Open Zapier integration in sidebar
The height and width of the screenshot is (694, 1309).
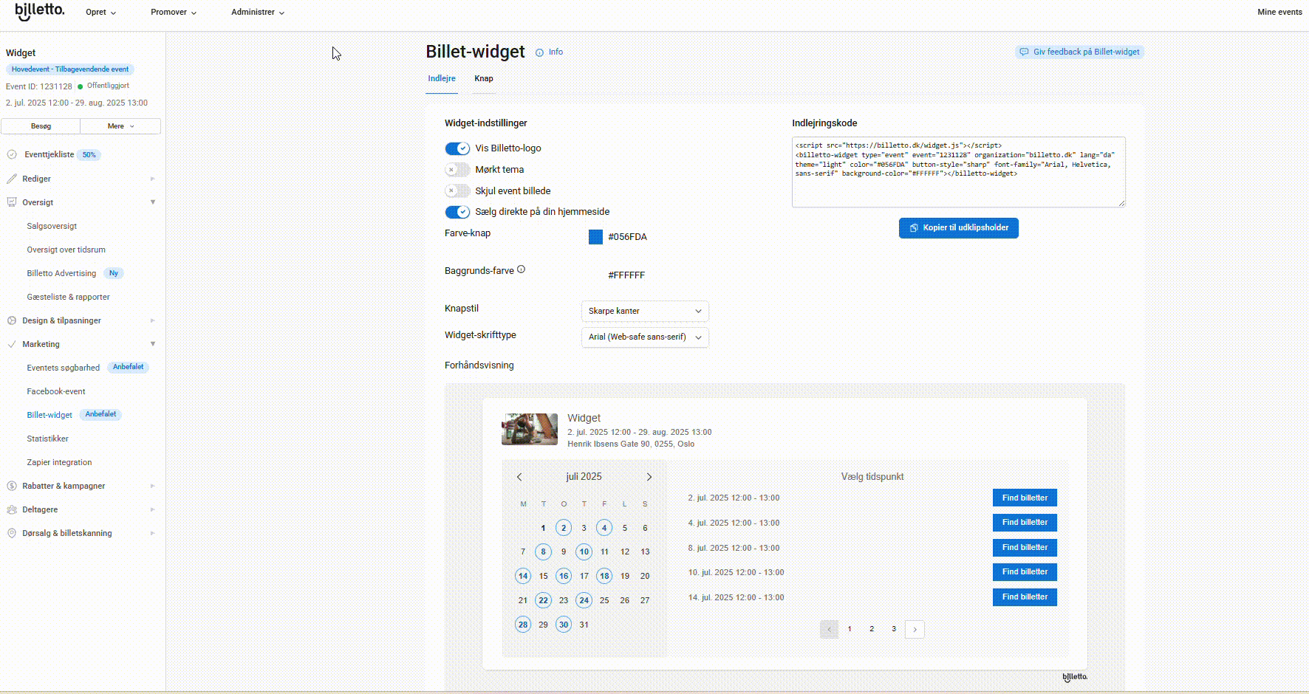[59, 462]
